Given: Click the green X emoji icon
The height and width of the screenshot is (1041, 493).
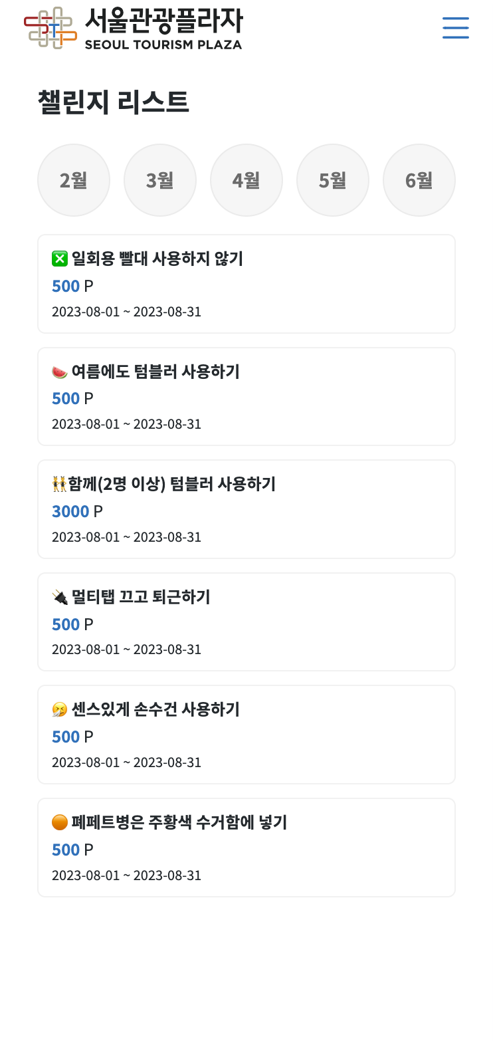Looking at the screenshot, I should pyautogui.click(x=60, y=259).
